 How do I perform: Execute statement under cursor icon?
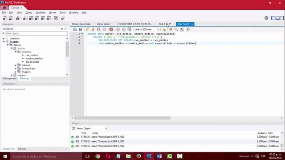[93, 29]
